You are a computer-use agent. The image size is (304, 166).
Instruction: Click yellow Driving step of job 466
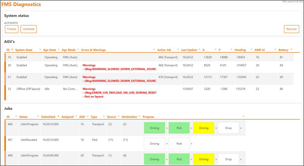204,128
